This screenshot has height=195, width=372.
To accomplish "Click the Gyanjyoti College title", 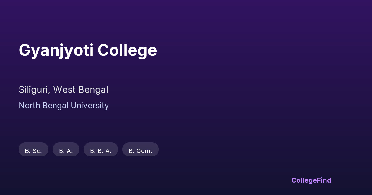I will pyautogui.click(x=88, y=50).
